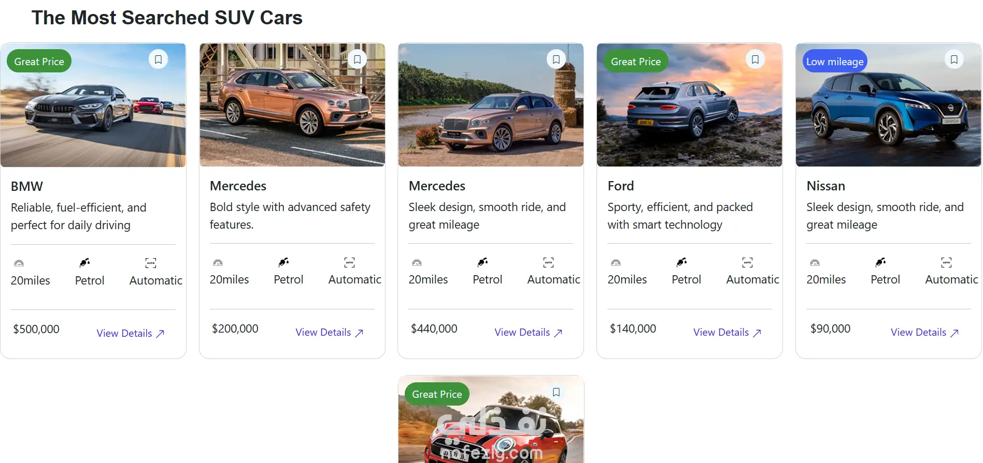Click the Nissan automatic transmission icon
Viewport: 983px width, 463px height.
point(946,262)
